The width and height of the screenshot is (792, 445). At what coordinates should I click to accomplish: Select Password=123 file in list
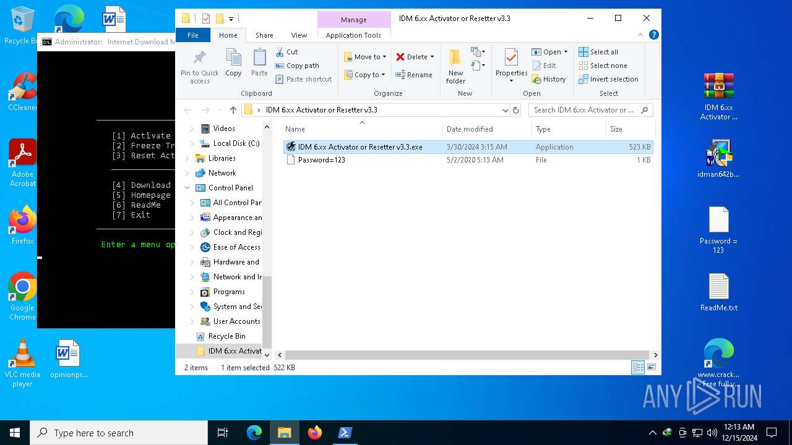coord(468,160)
